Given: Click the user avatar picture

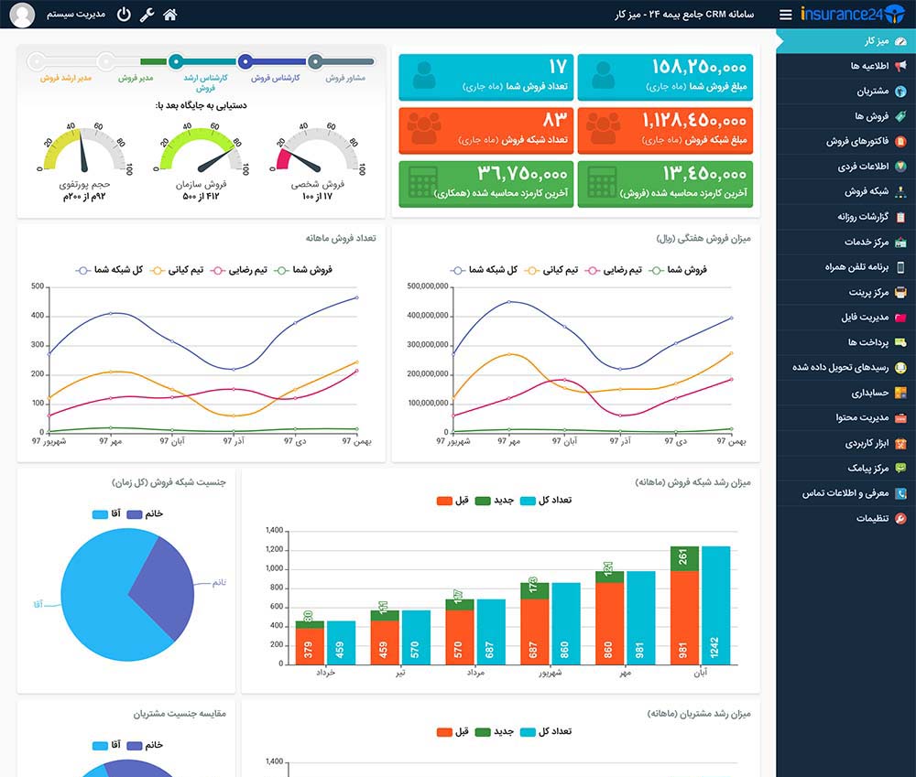Looking at the screenshot, I should 22,15.
